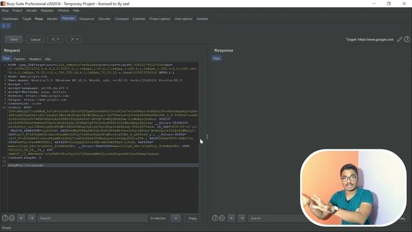Screen dimensions: 412x232
Task: Switch to the Decoder tab
Action: tap(104, 19)
